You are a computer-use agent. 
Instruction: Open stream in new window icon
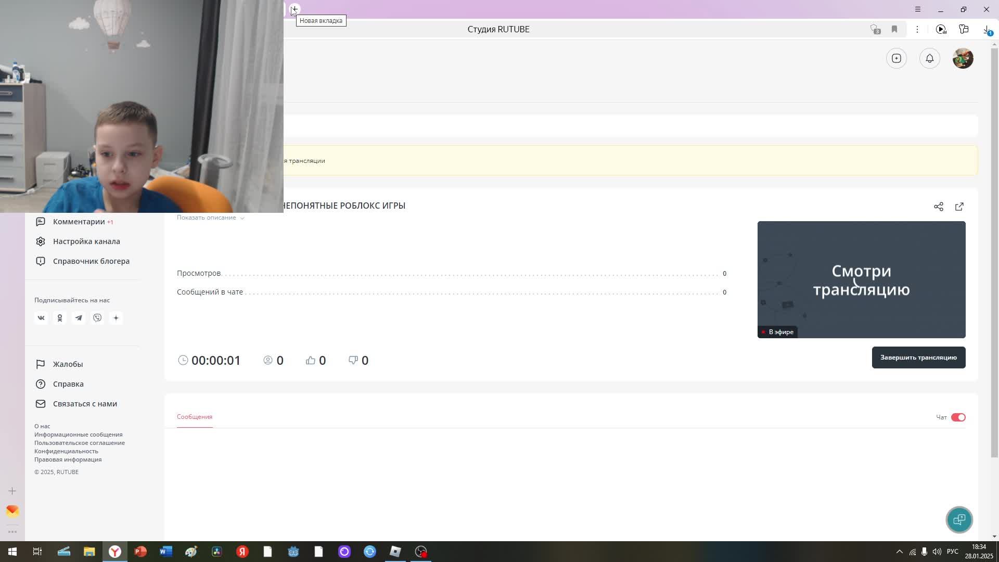pos(959,207)
